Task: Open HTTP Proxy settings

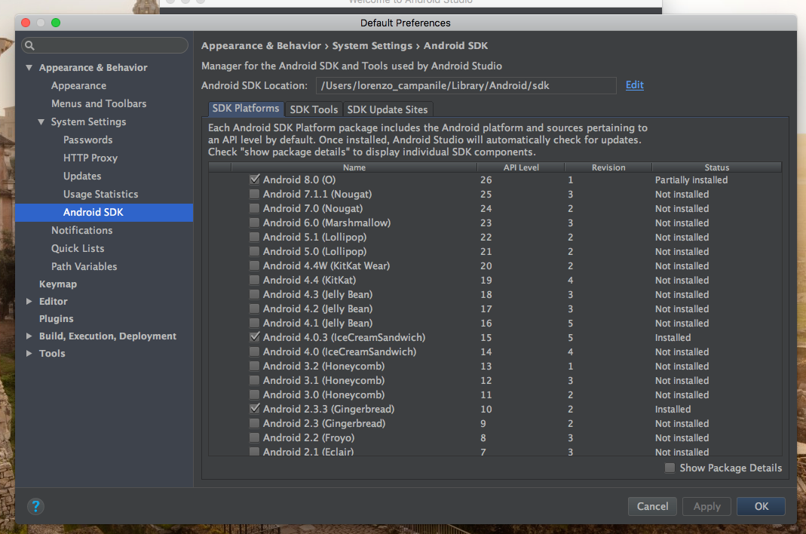Action: pyautogui.click(x=90, y=158)
